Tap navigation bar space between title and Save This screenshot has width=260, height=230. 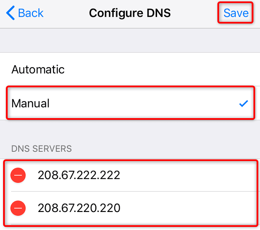point(194,13)
